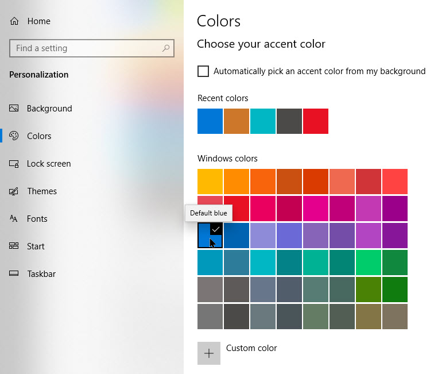
Task: Click the Custom color plus button
Action: pos(209,353)
